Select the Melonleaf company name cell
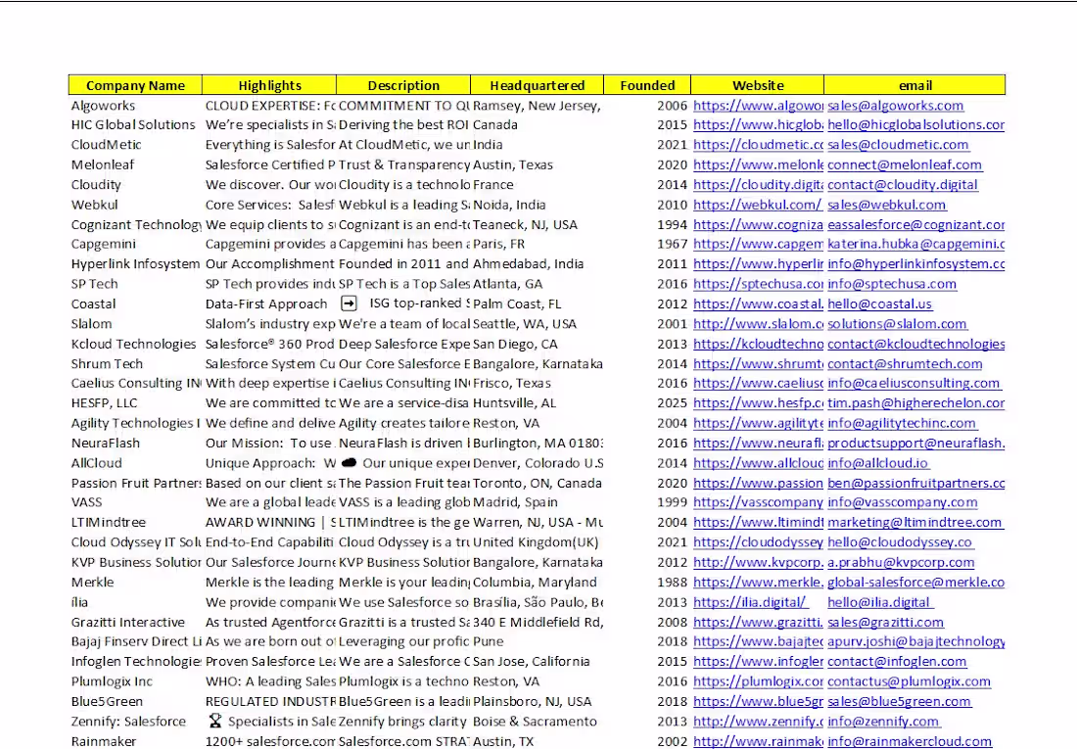Image resolution: width=1077 pixels, height=749 pixels. 135,164
